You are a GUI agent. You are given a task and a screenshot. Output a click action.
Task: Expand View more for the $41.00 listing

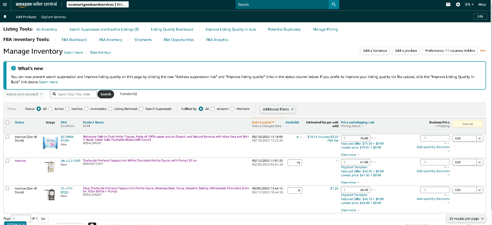click(x=350, y=182)
